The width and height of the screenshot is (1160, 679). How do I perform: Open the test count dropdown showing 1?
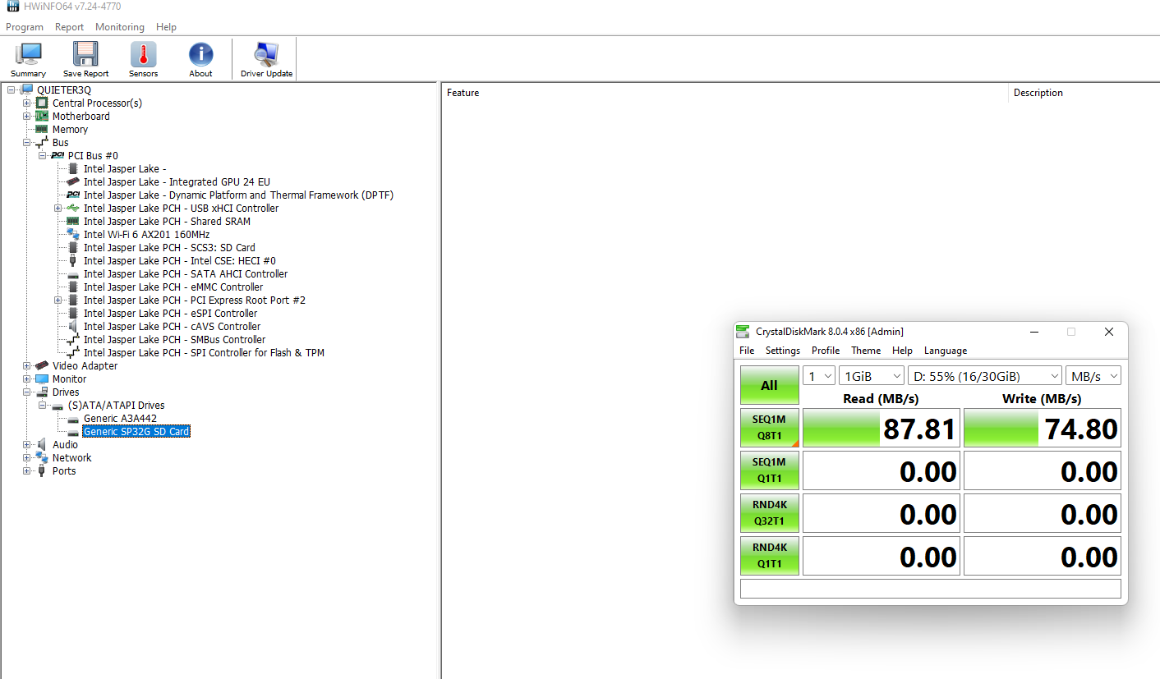(x=819, y=376)
